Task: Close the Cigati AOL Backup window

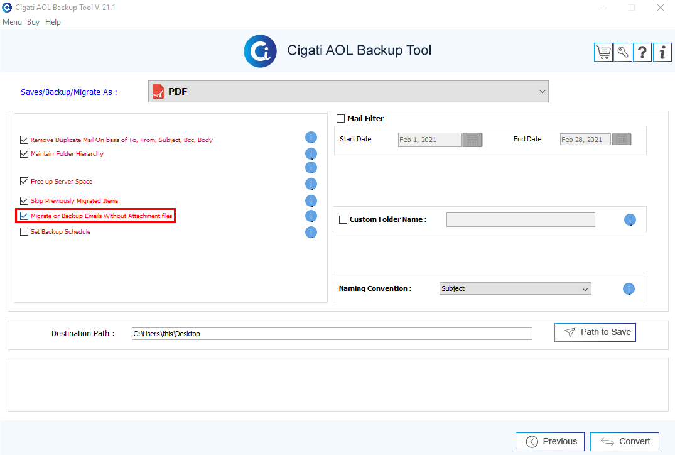Action: tap(661, 8)
